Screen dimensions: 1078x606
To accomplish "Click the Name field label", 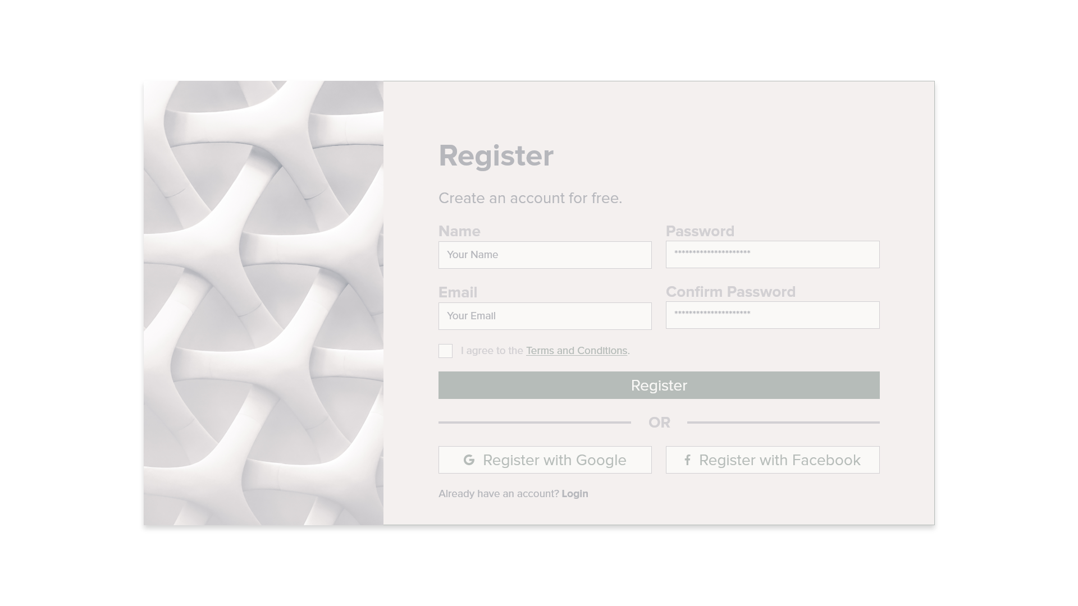I will coord(459,231).
